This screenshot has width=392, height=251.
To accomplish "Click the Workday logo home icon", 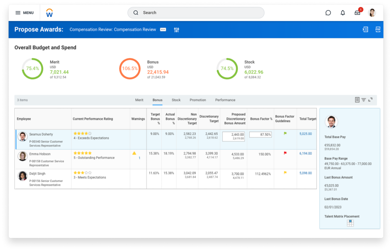I will pos(49,13).
